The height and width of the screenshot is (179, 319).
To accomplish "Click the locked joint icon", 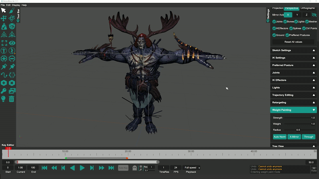I will [12, 35].
